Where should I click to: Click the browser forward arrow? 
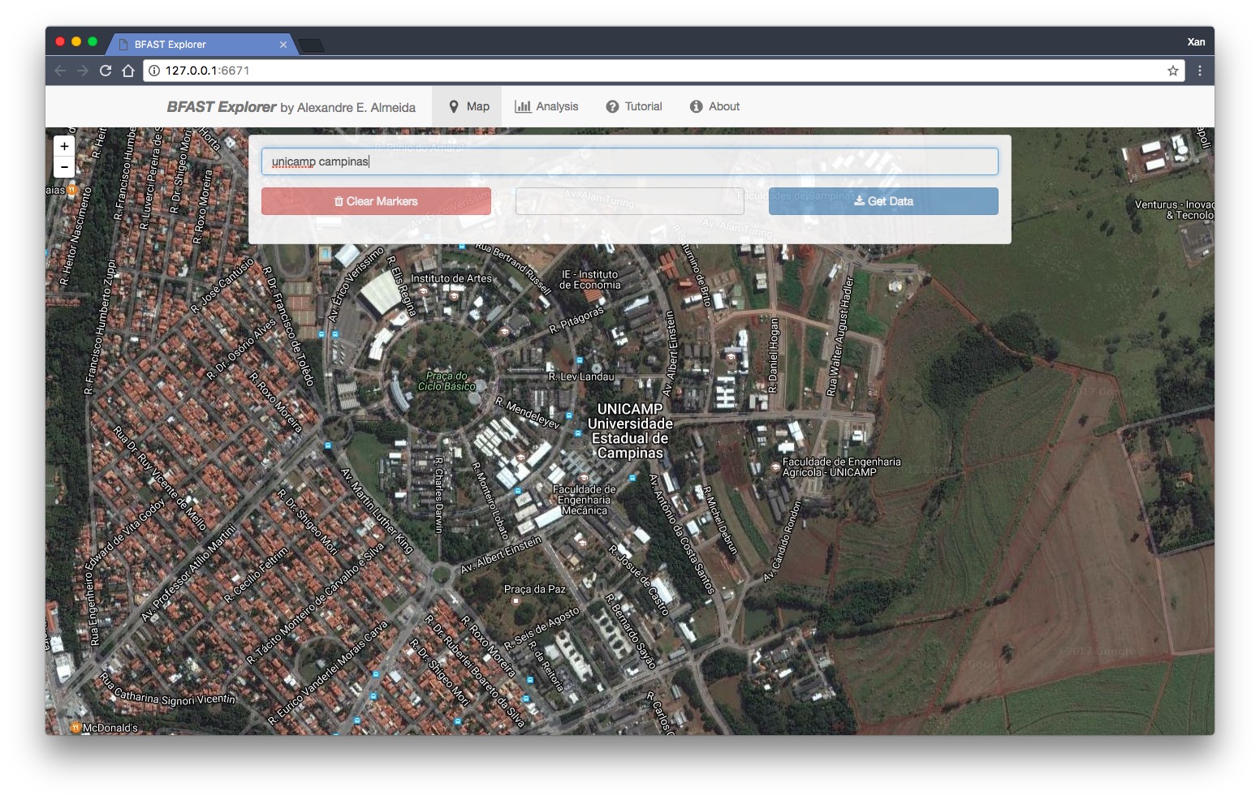click(x=83, y=71)
